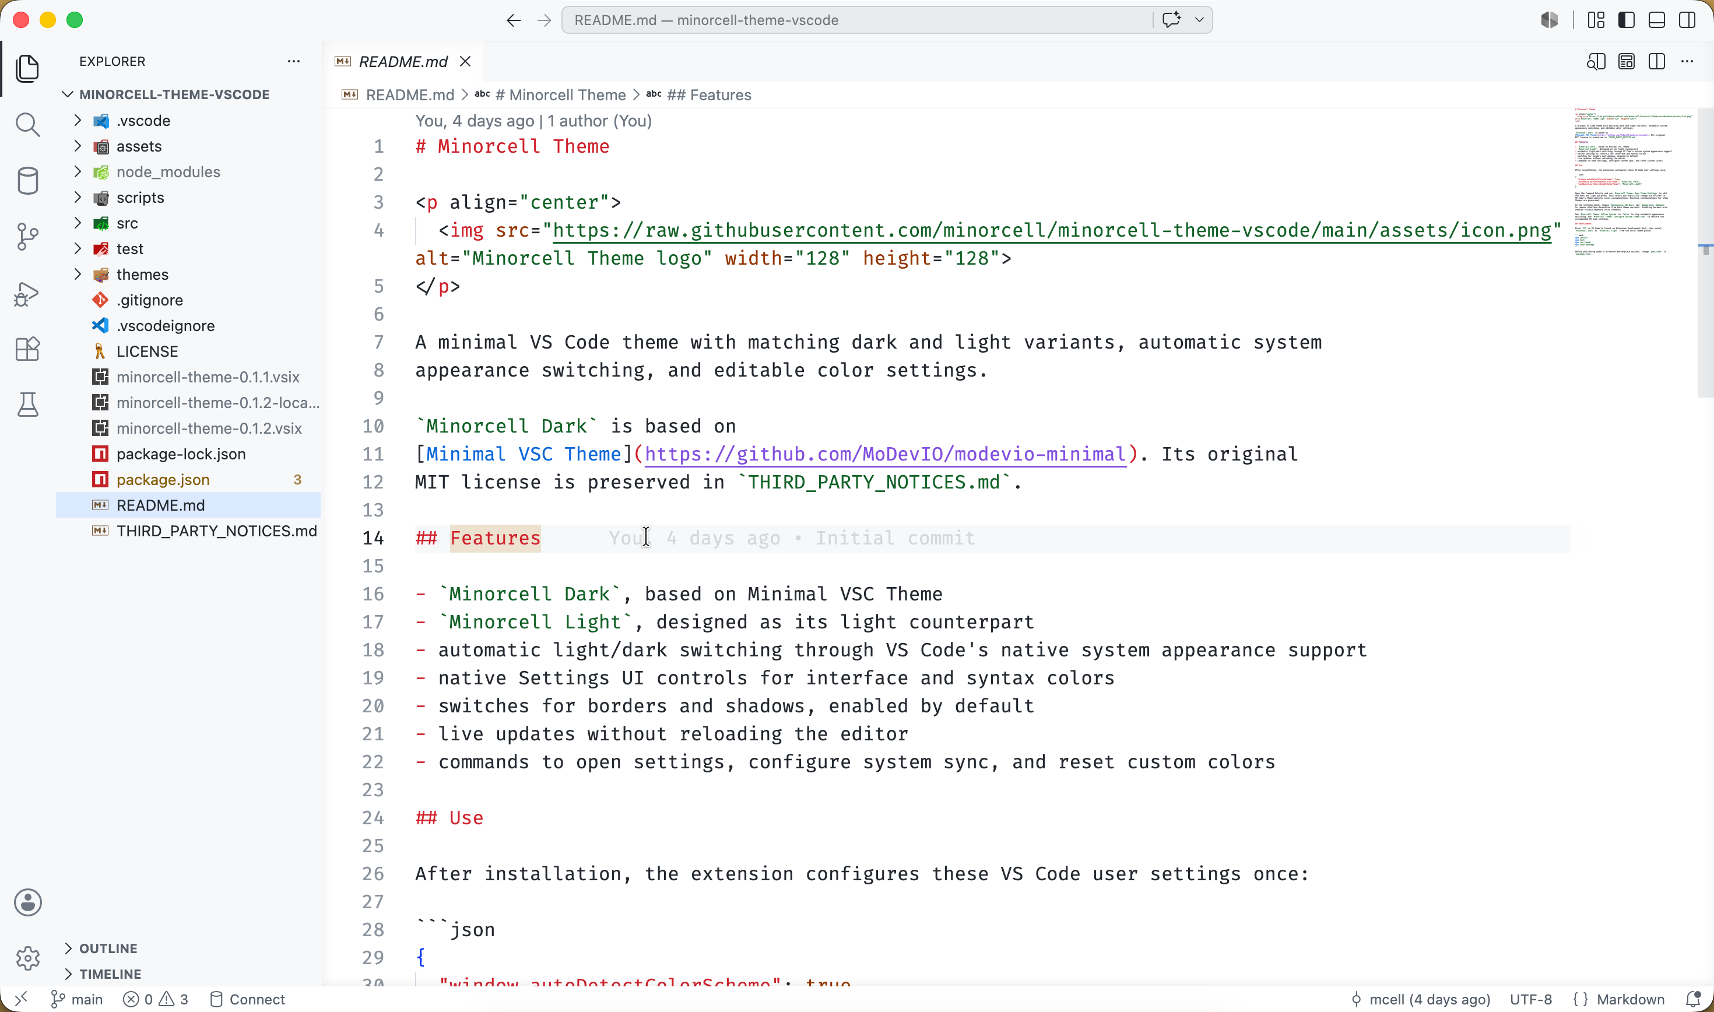Open the editor More Actions ellipsis
The height and width of the screenshot is (1012, 1714).
tap(1687, 61)
